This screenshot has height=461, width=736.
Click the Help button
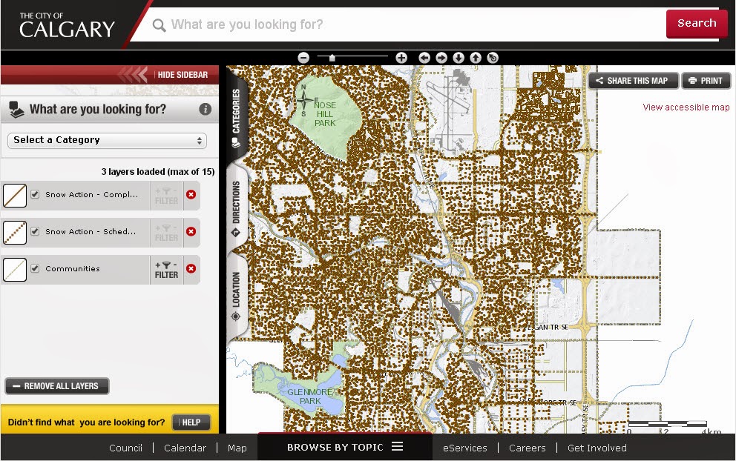point(191,422)
